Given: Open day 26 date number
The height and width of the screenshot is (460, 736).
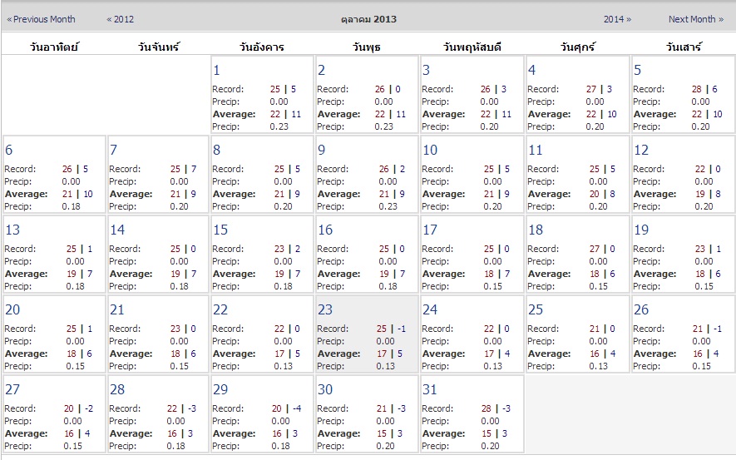Looking at the screenshot, I should pos(641,309).
